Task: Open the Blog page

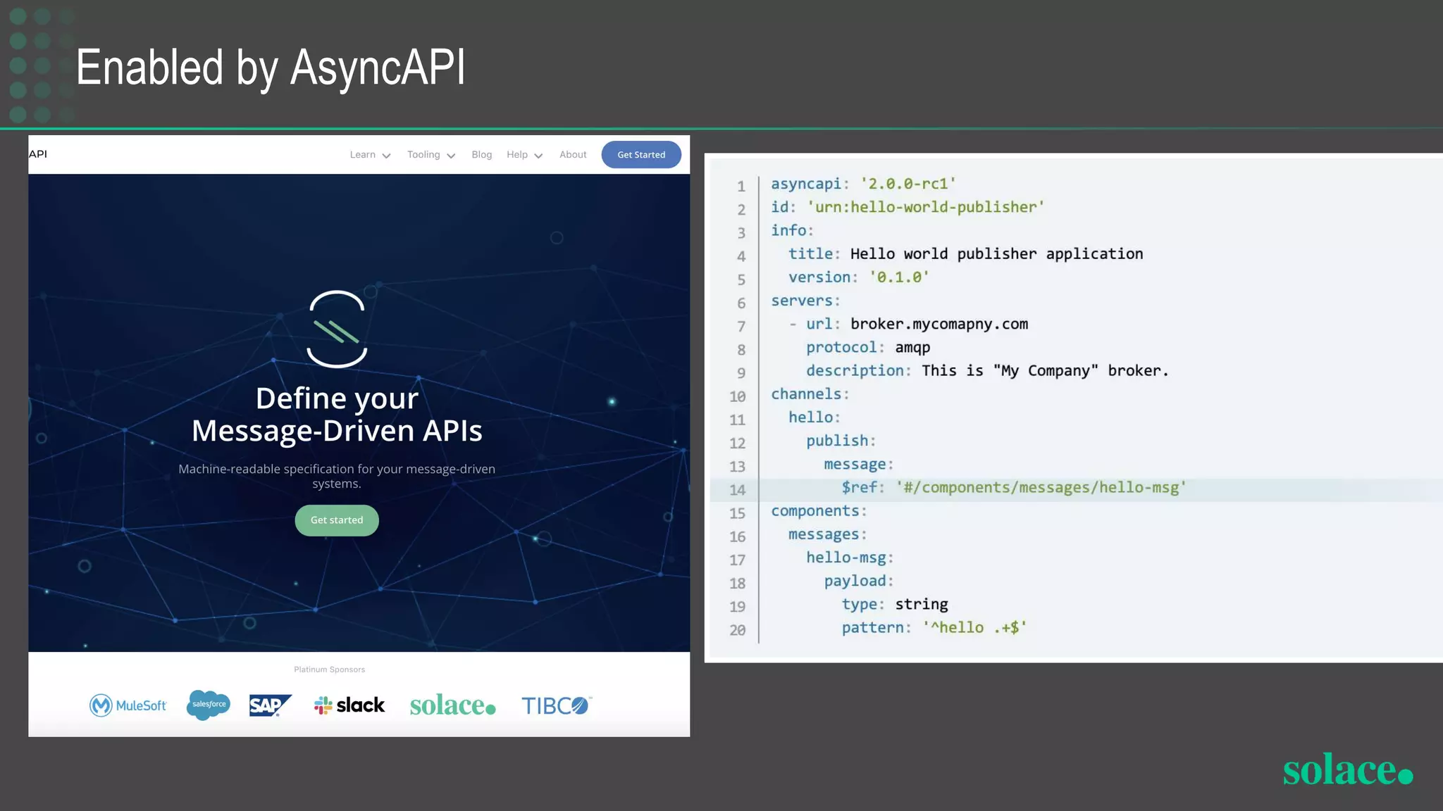Action: tap(482, 155)
